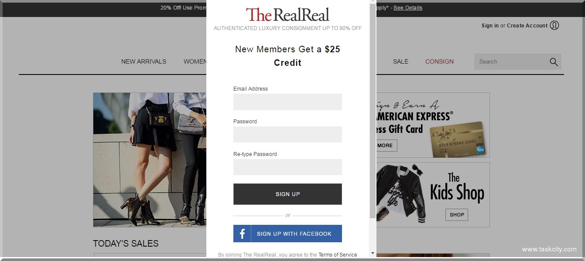
Task: Click the Kids Shop SHOP button
Action: 457,214
